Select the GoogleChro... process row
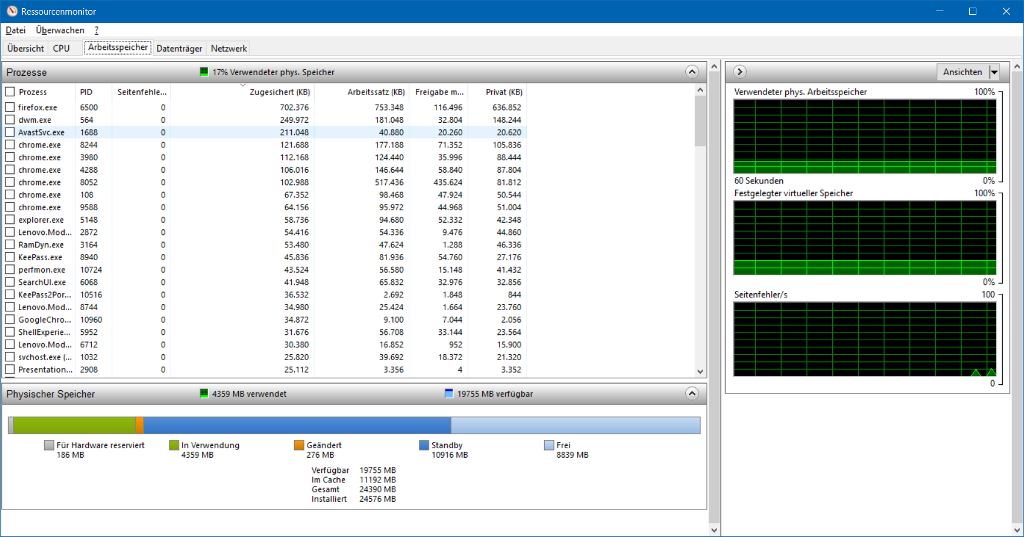Viewport: 1024px width, 537px height. coord(263,320)
